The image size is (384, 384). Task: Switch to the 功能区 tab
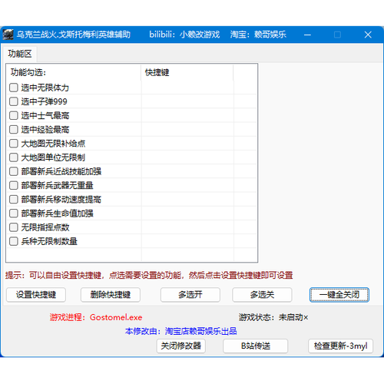click(x=20, y=54)
